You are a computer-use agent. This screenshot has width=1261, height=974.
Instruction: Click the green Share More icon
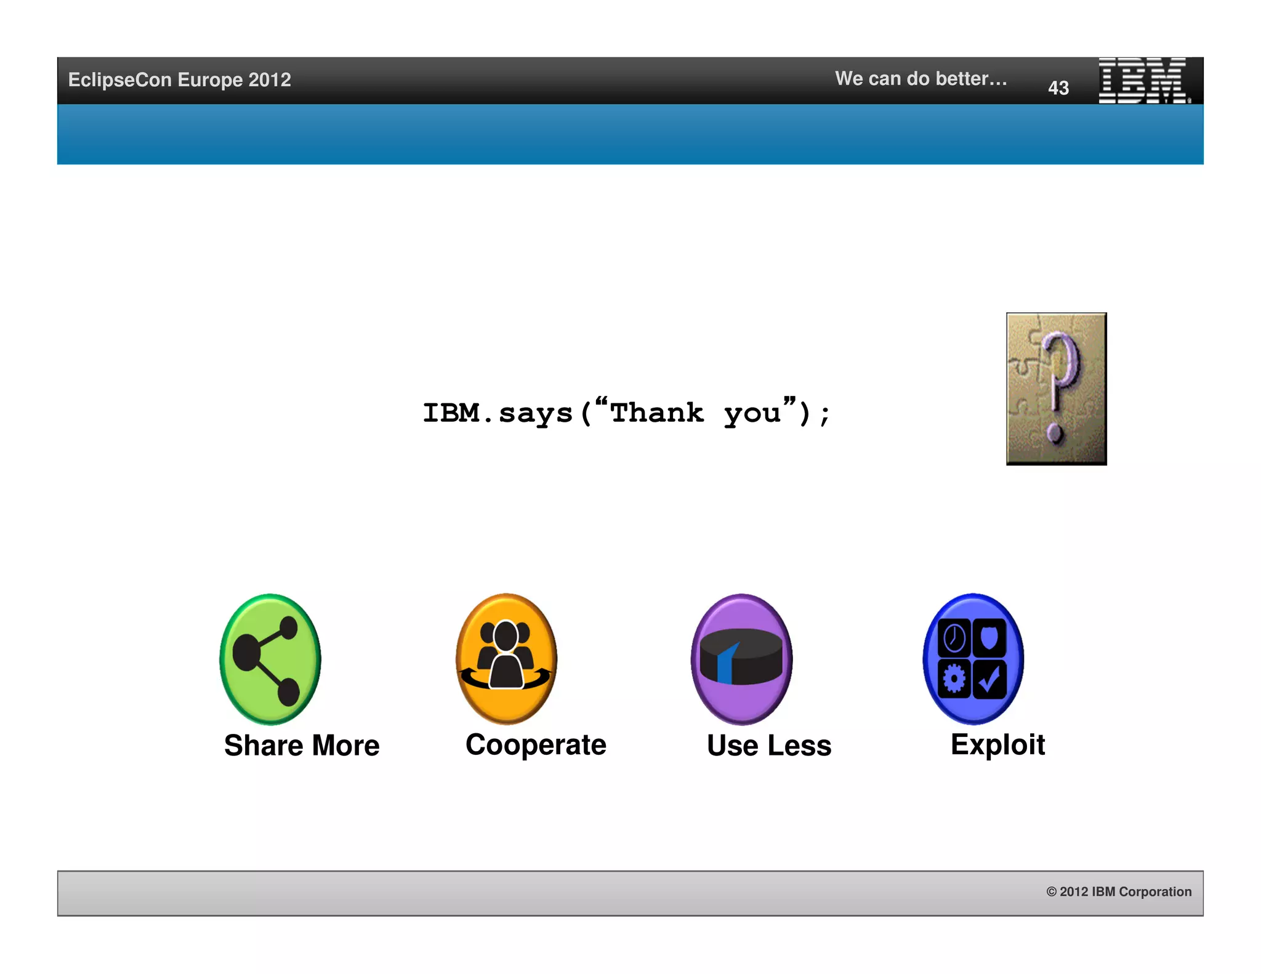(x=270, y=659)
